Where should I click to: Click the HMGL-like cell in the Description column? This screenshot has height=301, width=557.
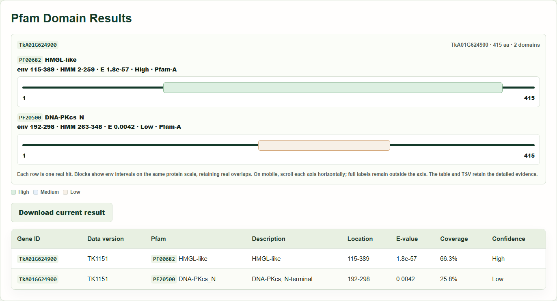coord(266,259)
